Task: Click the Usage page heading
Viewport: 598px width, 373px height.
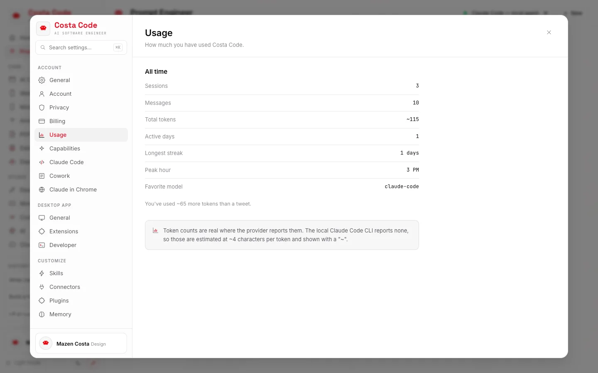Action: pyautogui.click(x=159, y=33)
